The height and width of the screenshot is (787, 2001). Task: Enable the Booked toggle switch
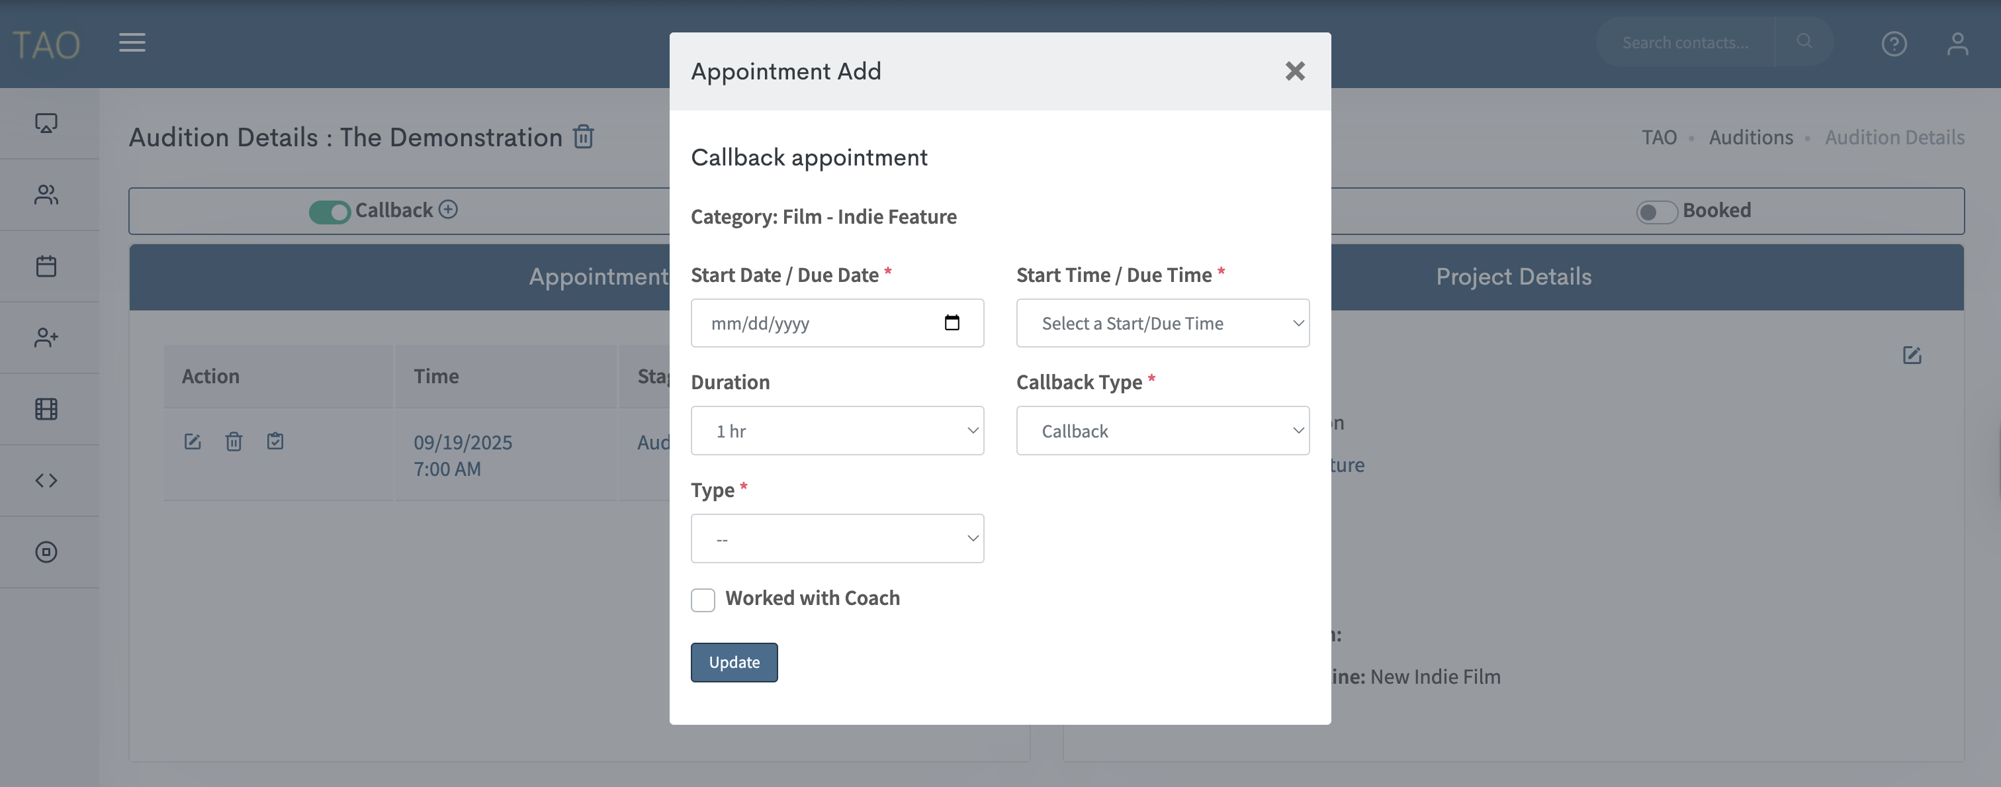pos(1656,212)
